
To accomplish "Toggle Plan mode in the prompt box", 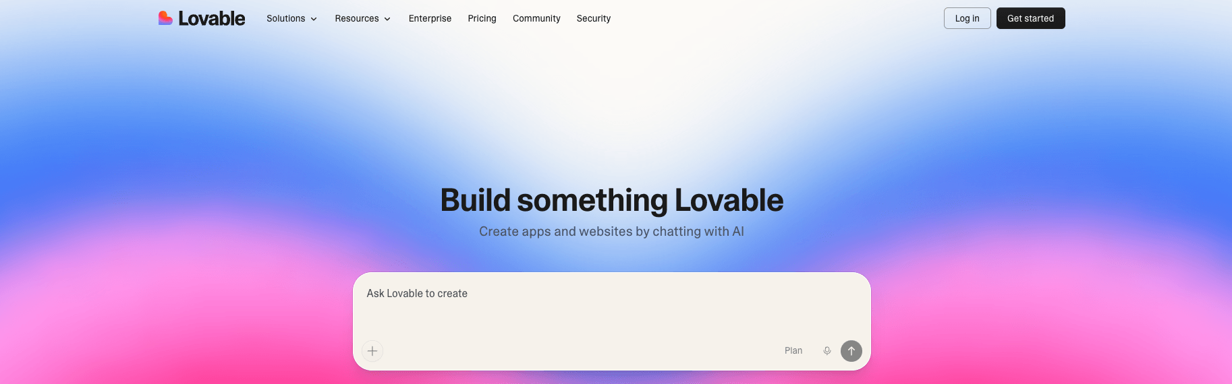I will [793, 351].
